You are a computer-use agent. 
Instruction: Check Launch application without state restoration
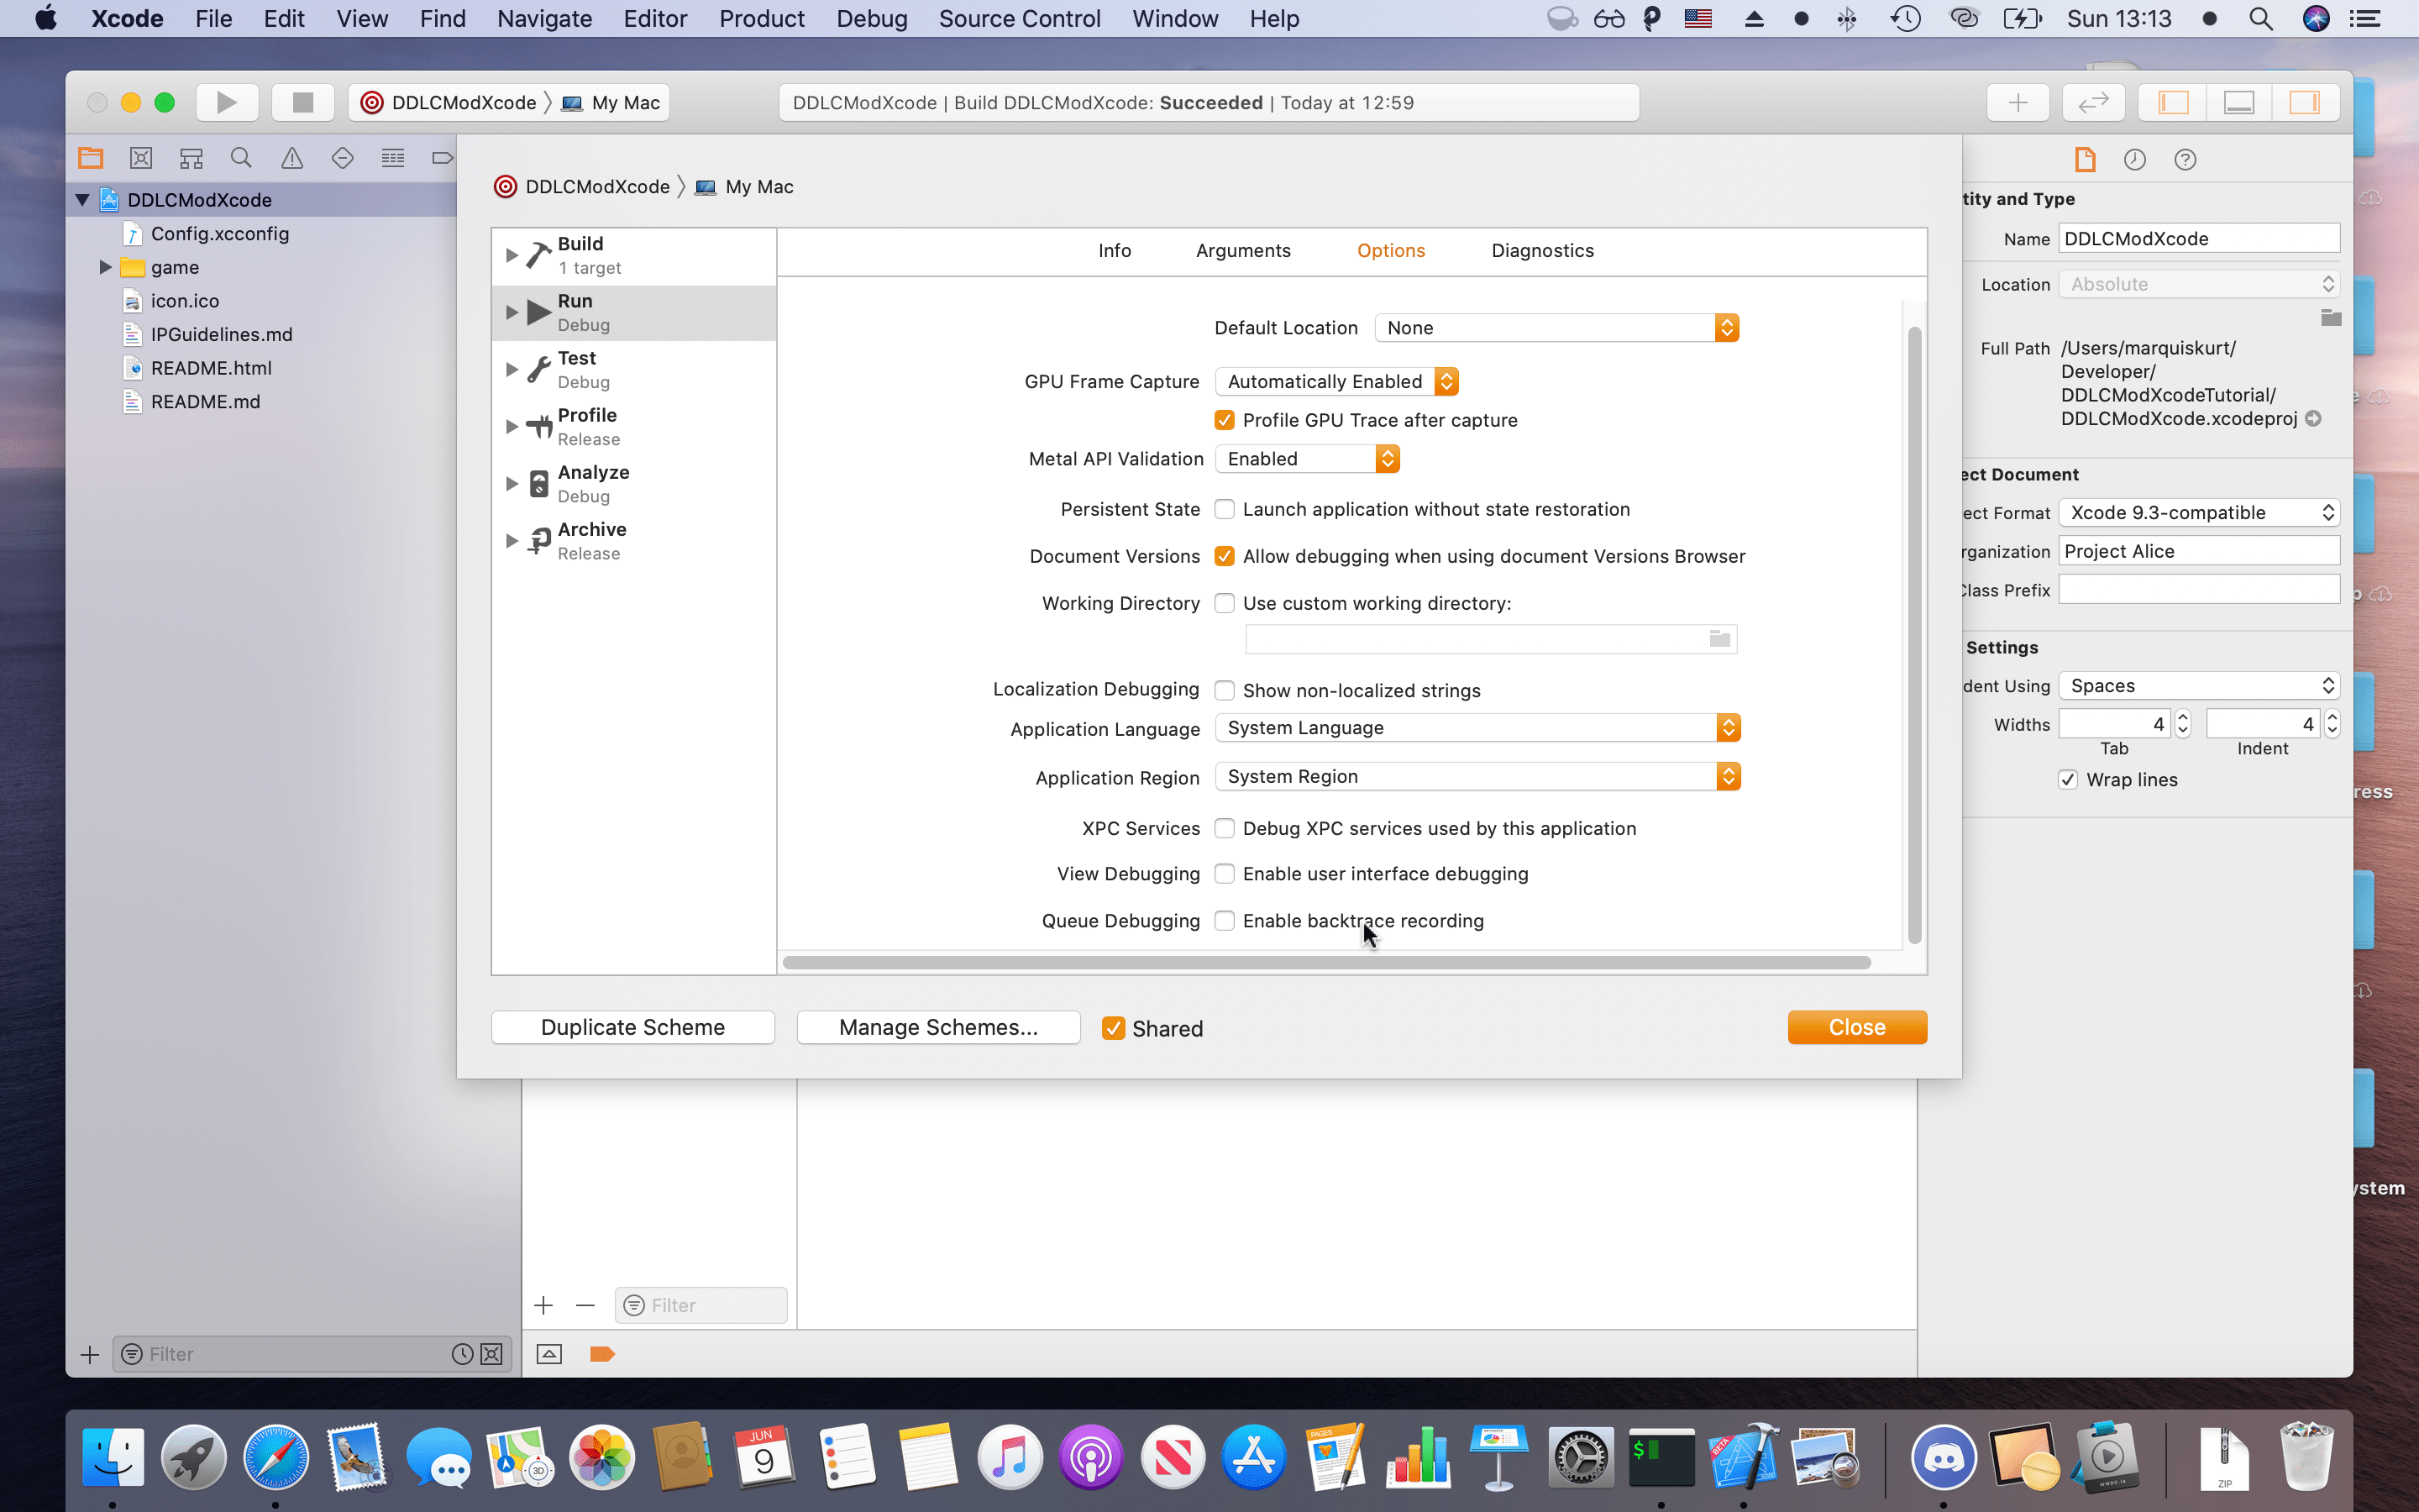(x=1225, y=509)
